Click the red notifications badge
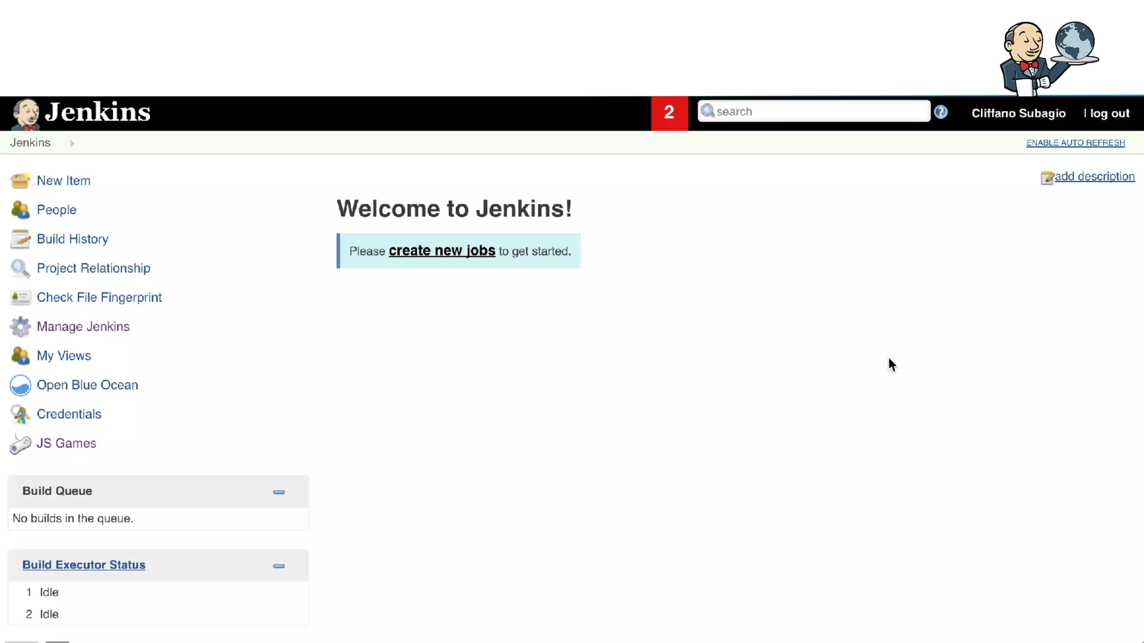Screen dimensions: 1144x643 pyautogui.click(x=669, y=113)
